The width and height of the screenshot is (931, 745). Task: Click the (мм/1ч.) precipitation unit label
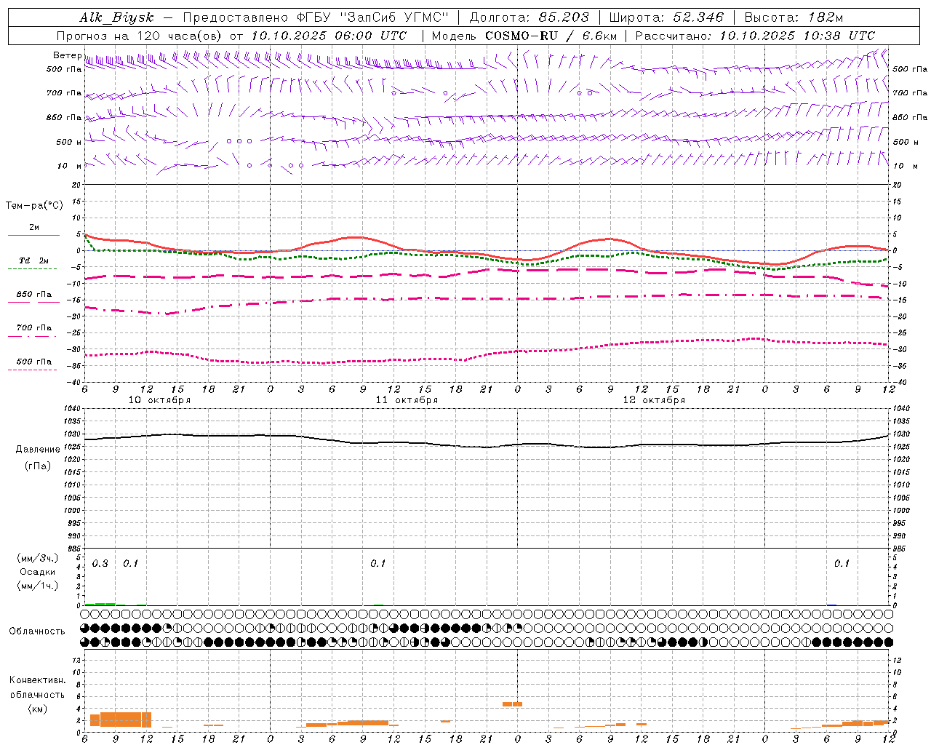(x=38, y=586)
